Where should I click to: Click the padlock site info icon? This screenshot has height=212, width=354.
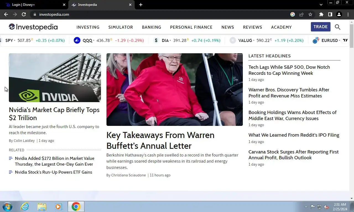point(35,14)
